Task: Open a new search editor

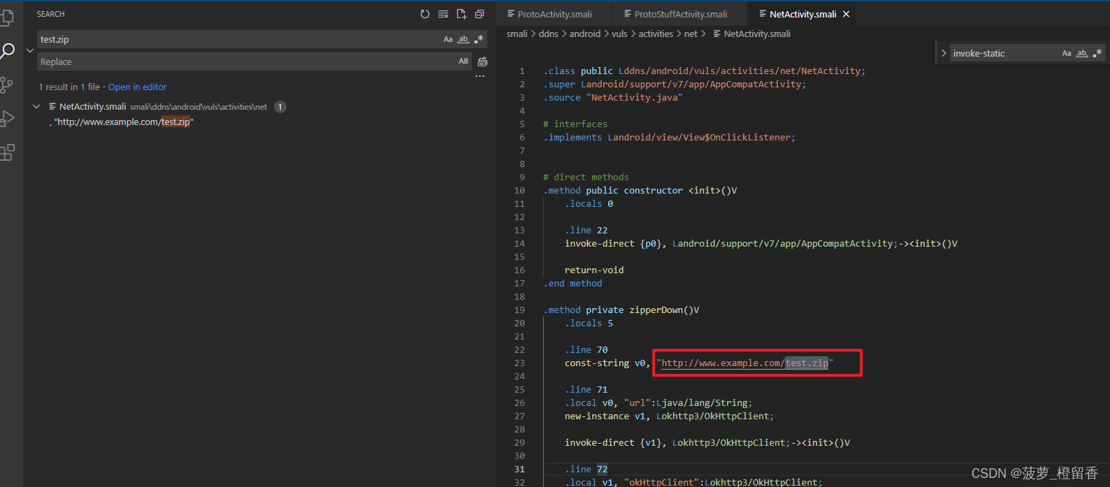Action: [461, 14]
